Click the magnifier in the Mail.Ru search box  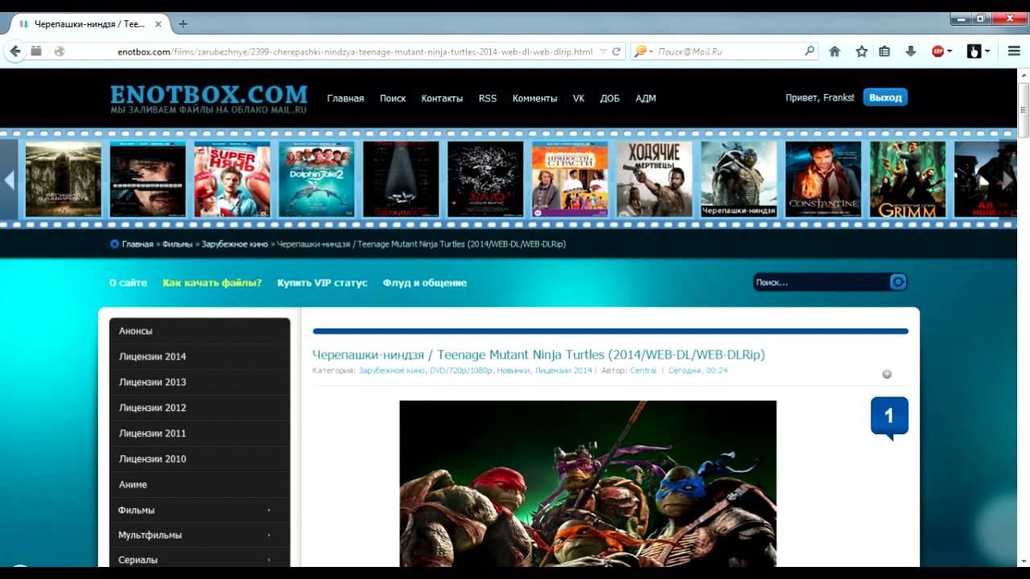coord(810,51)
